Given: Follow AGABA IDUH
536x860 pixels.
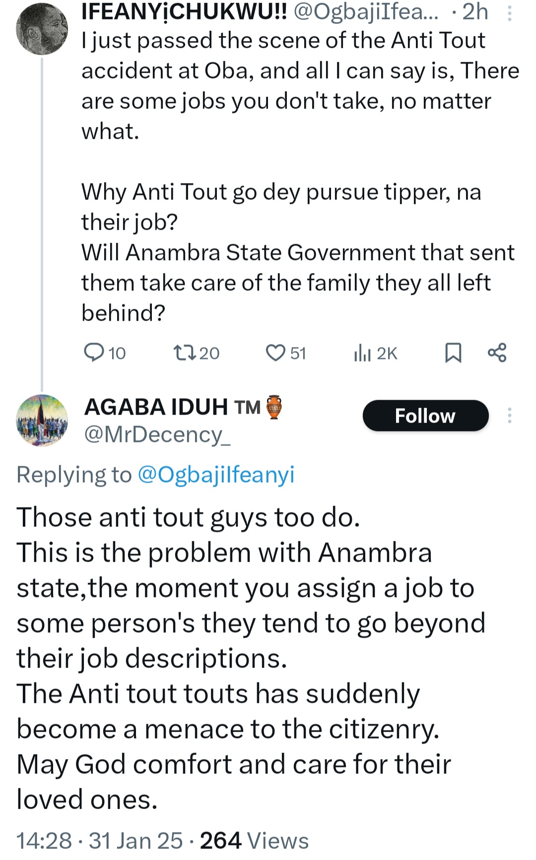Looking at the screenshot, I should point(425,416).
